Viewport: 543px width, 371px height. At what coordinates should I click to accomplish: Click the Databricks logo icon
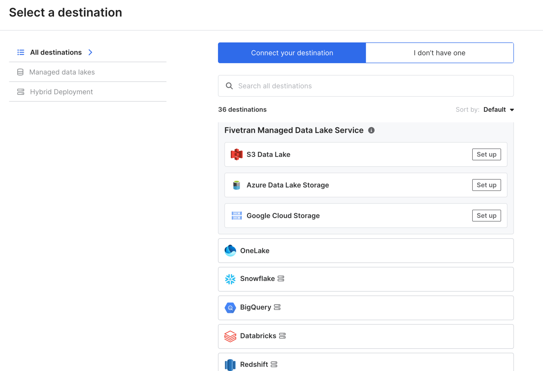click(x=230, y=336)
